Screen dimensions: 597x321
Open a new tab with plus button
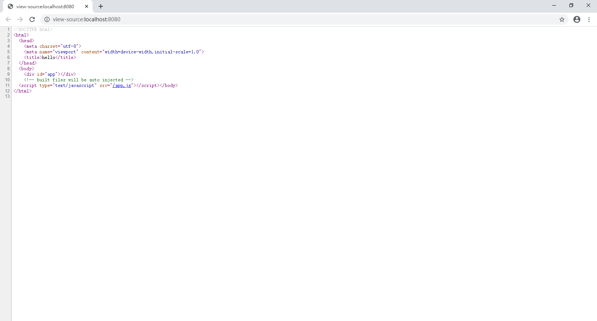[x=101, y=6]
